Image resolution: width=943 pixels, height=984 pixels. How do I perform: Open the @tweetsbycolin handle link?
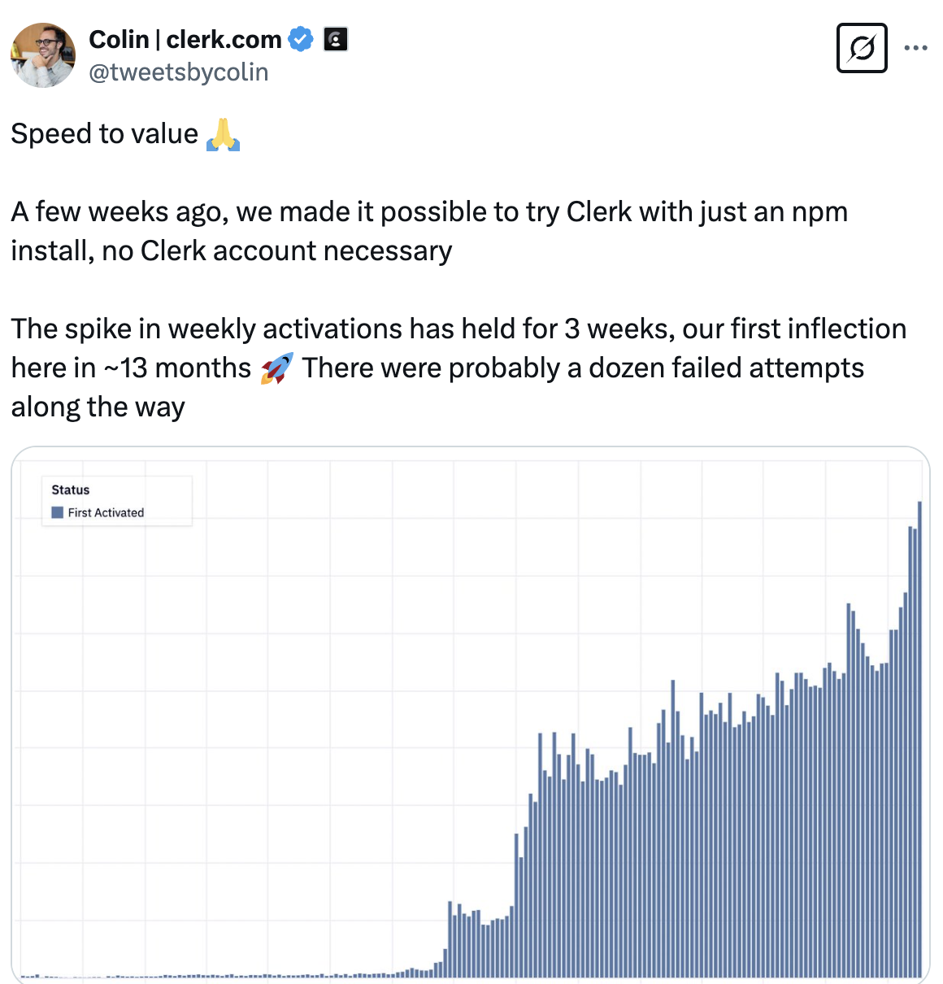178,72
